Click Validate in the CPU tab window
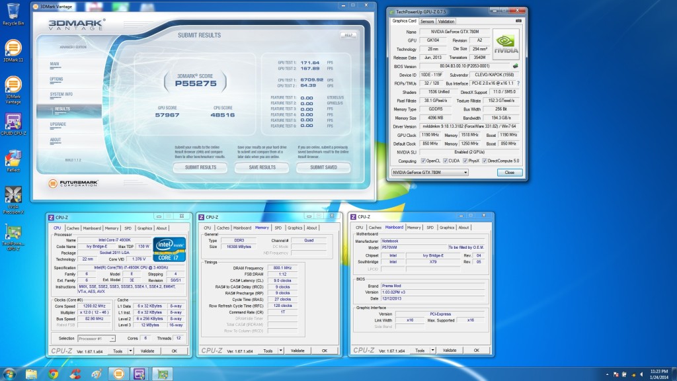The image size is (677, 381). click(147, 351)
